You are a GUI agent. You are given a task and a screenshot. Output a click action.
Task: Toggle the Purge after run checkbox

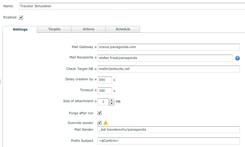point(100,113)
